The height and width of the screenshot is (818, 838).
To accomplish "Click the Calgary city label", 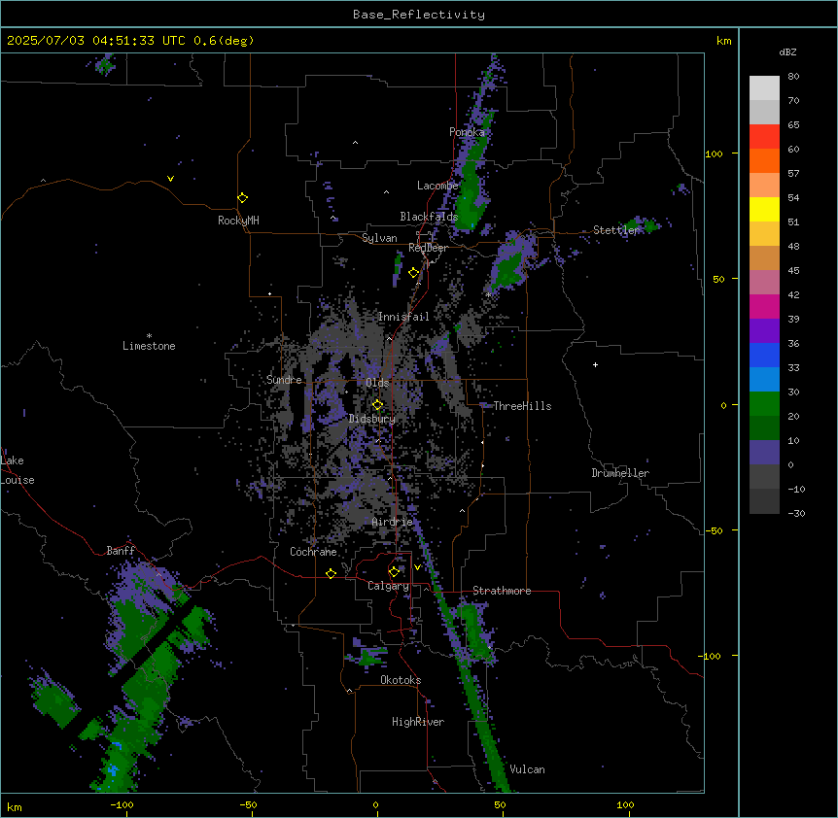I will (x=388, y=586).
